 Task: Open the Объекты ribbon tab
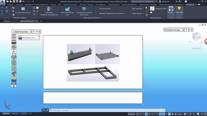tap(19, 5)
